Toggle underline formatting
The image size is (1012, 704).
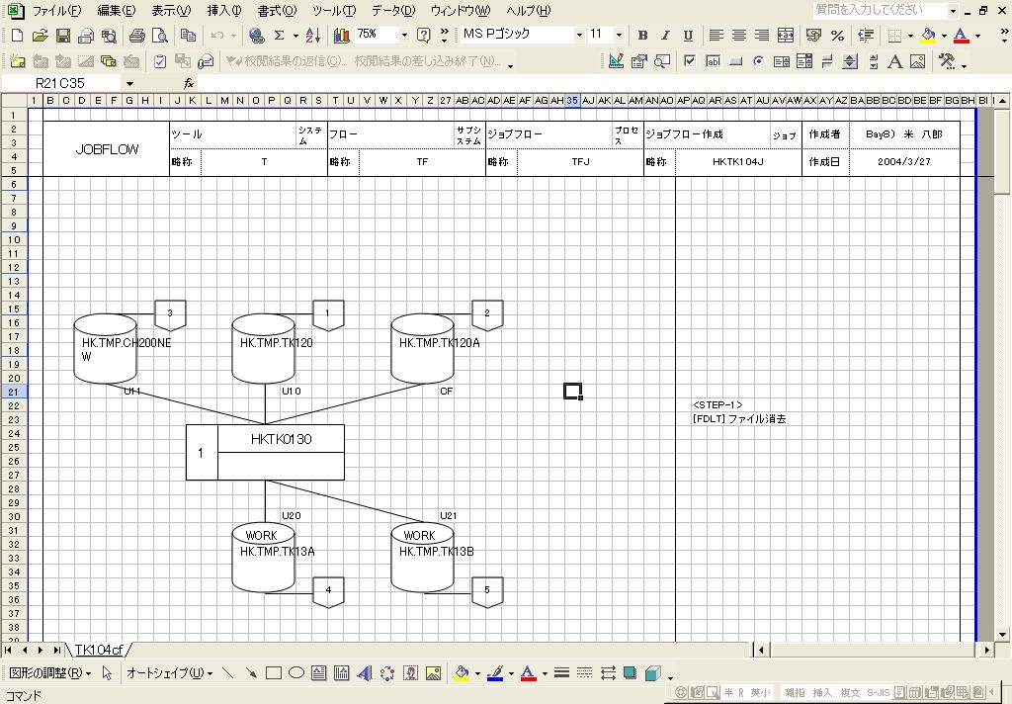688,35
